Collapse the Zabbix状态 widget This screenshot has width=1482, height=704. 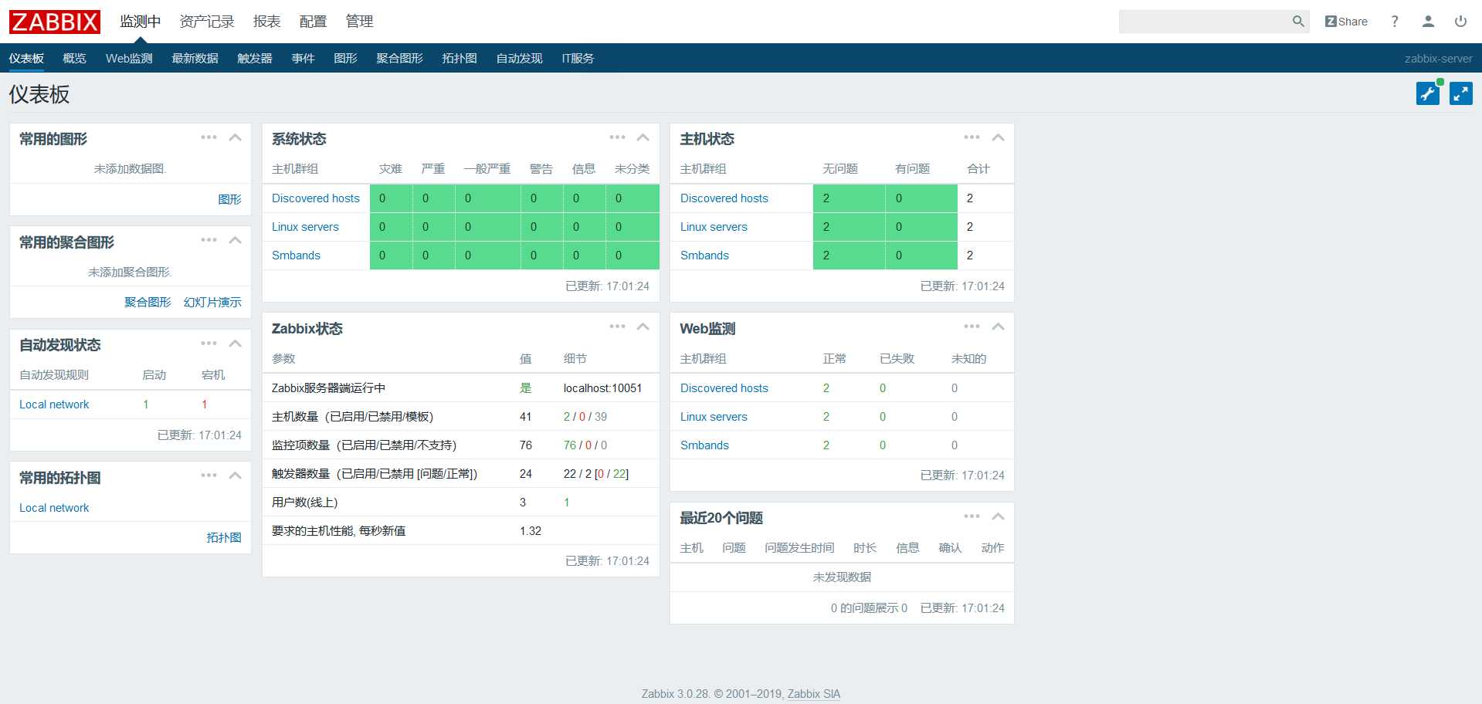point(643,327)
